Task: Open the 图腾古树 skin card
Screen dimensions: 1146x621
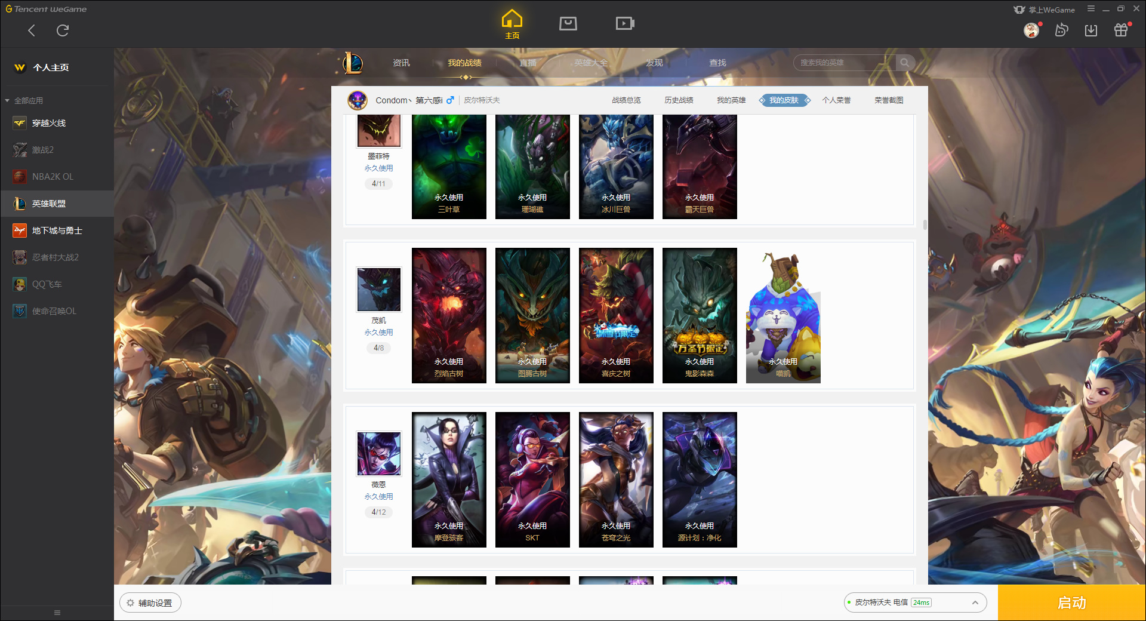Action: pos(532,315)
